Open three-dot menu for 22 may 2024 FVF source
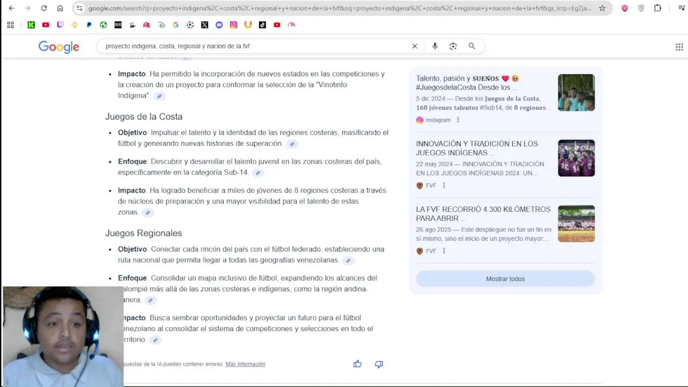 [444, 185]
